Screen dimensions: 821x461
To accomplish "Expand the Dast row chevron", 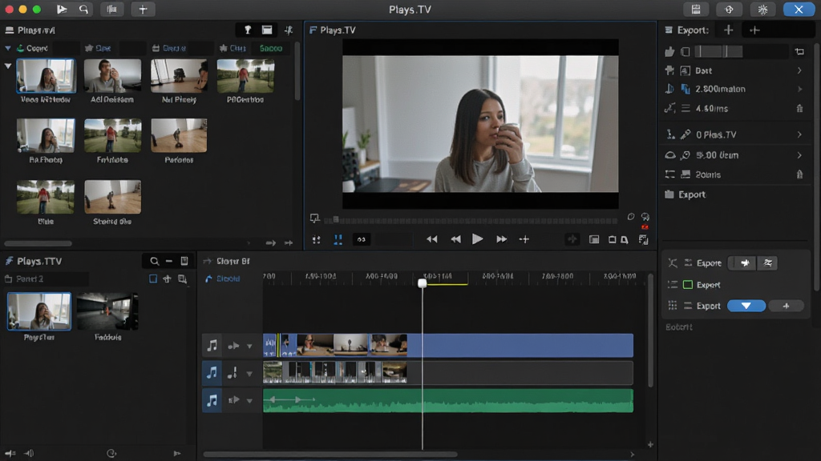I will 799,70.
